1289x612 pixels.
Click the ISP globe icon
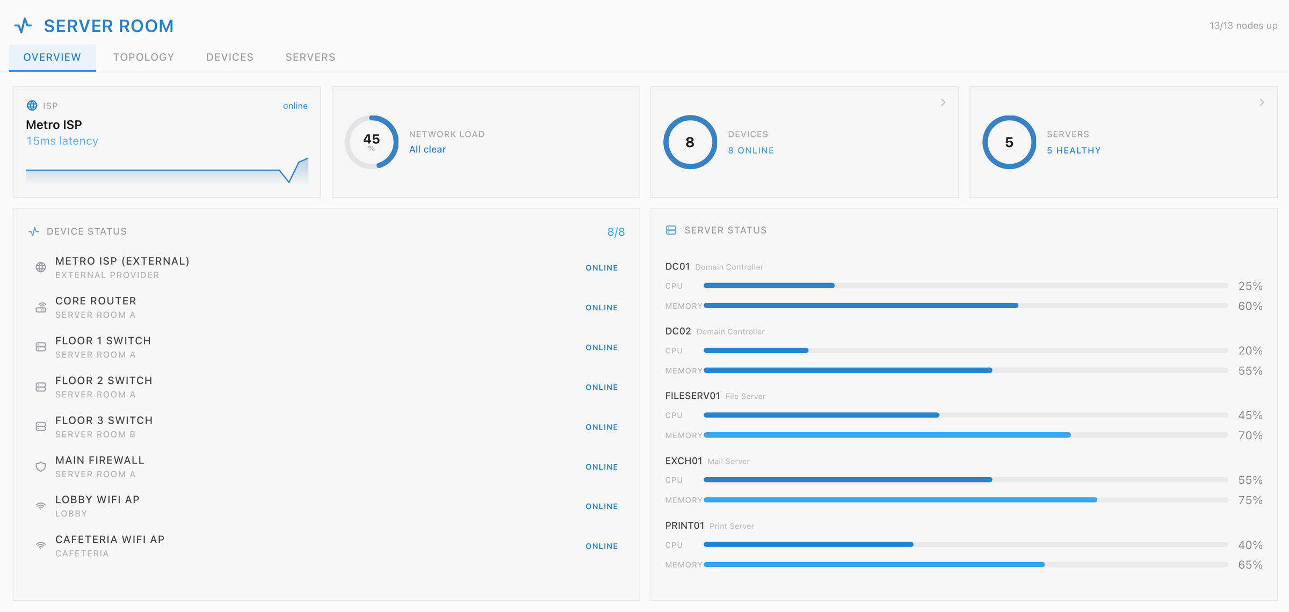point(32,105)
